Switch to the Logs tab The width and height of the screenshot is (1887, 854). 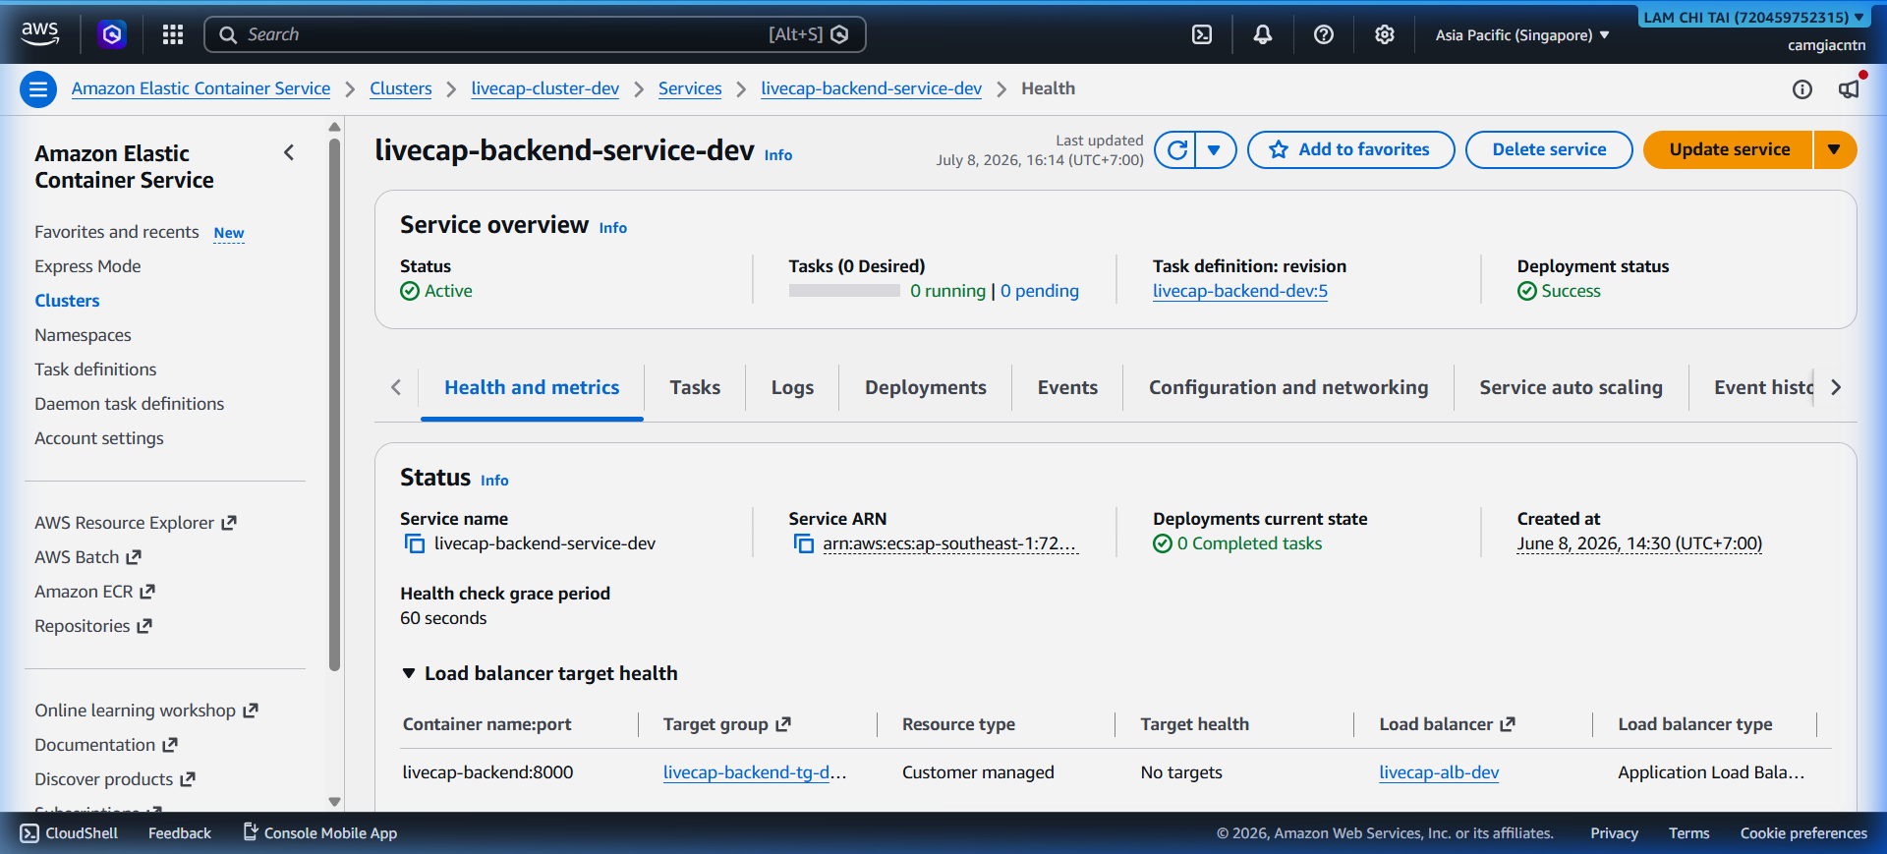[792, 387]
